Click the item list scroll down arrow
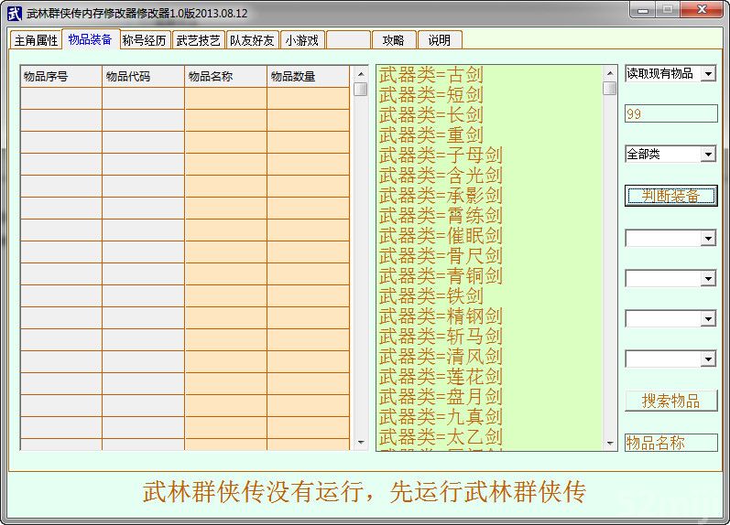This screenshot has width=730, height=525. pyautogui.click(x=609, y=444)
